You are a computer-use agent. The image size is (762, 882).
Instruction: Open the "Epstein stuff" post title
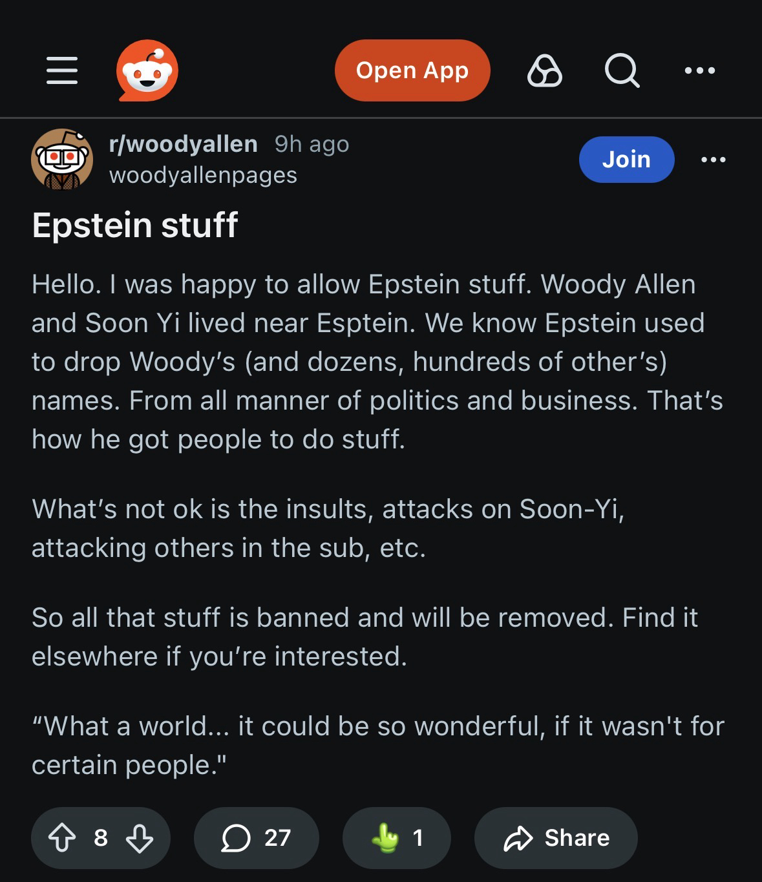pos(135,225)
